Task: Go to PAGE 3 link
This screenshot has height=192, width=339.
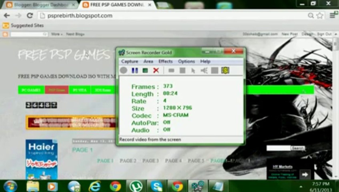Action: coord(151,161)
